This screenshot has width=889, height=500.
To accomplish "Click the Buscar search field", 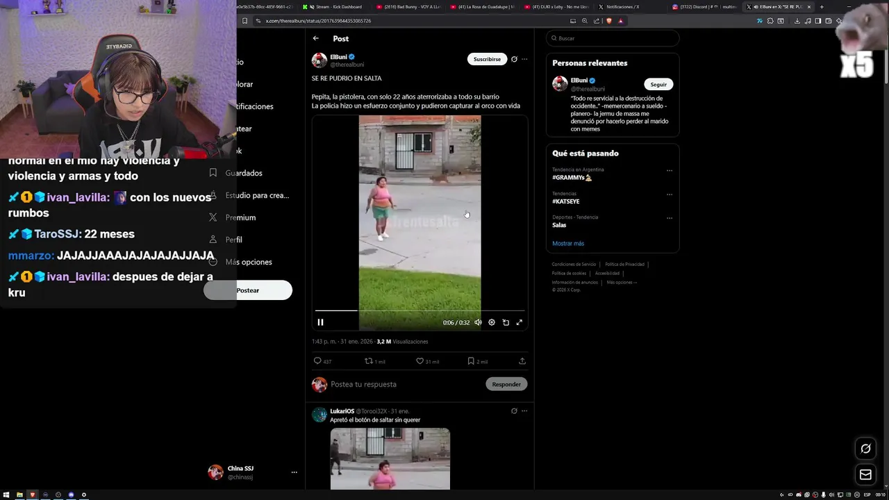I will coord(613,38).
